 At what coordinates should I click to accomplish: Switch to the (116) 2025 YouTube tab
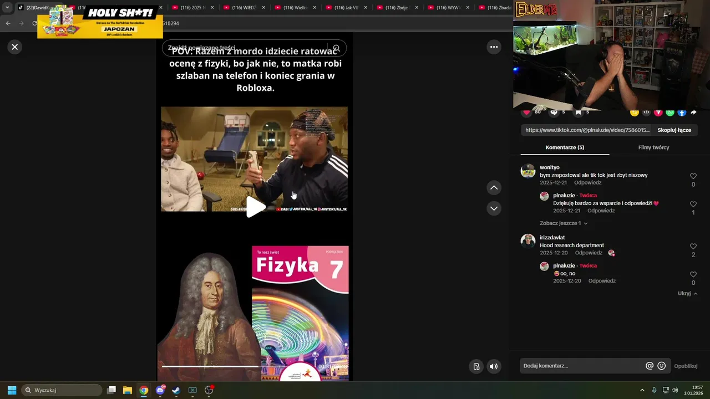pos(192,8)
